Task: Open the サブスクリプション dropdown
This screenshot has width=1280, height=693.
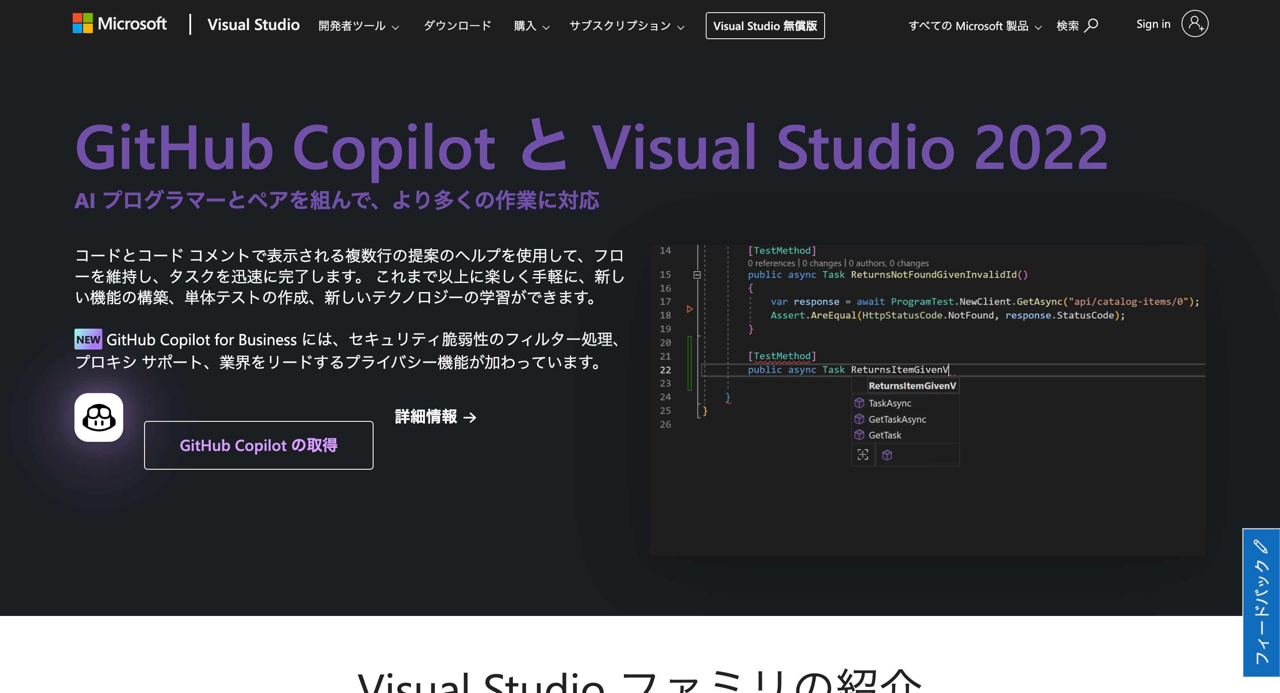Action: (626, 26)
